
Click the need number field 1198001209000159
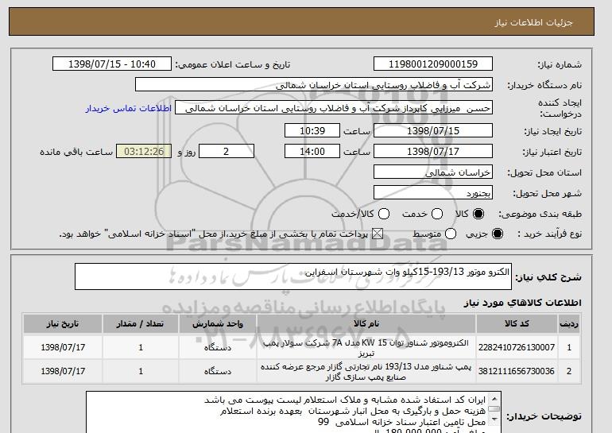click(x=433, y=64)
